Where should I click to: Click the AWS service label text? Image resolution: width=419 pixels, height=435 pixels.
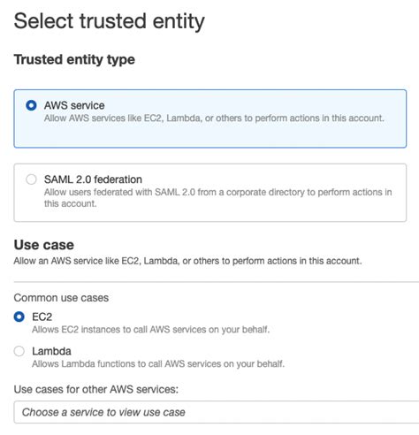pyautogui.click(x=74, y=105)
